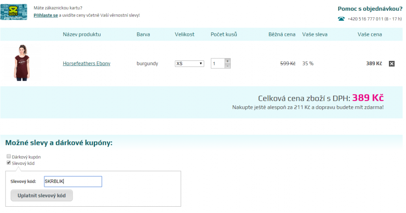The height and width of the screenshot is (213, 406).
Task: Open the product thumbnail of the burgundy shirt
Action: (21, 63)
